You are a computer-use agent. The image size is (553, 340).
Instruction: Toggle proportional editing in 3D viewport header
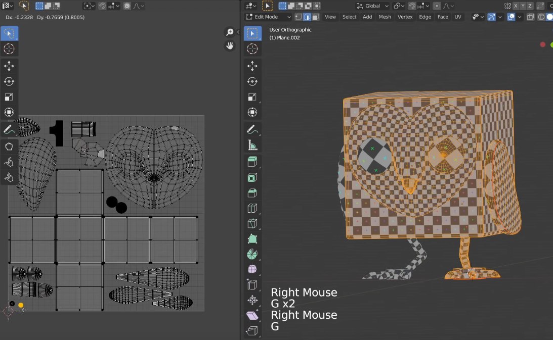click(436, 6)
